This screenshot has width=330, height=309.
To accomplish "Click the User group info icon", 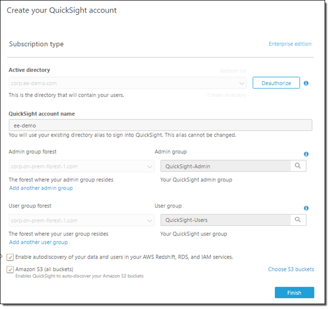I will click(306, 208).
